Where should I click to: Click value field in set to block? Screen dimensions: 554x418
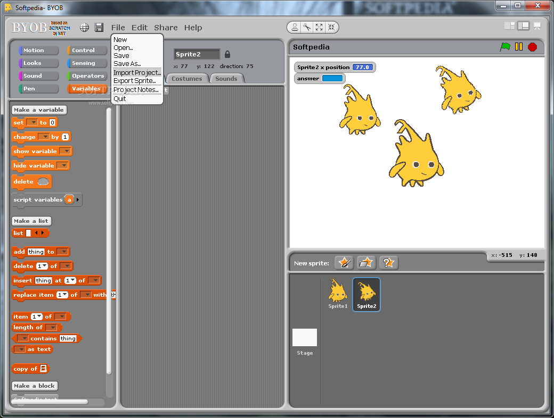pos(52,122)
